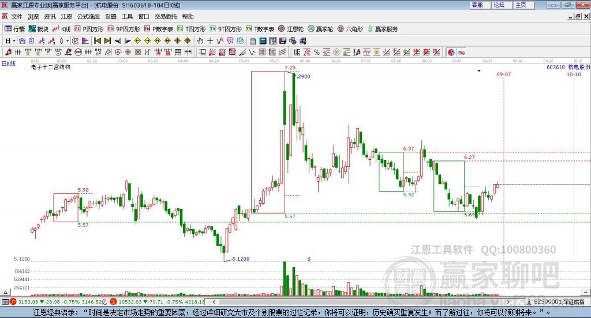Viewport: 591px width, 318px height.
Task: Click the 603618 杭电股份 stock label
Action: (568, 67)
